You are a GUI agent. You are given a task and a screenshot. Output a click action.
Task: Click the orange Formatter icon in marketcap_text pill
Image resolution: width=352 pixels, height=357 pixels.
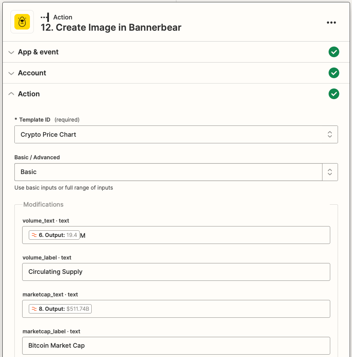[x=33, y=308]
